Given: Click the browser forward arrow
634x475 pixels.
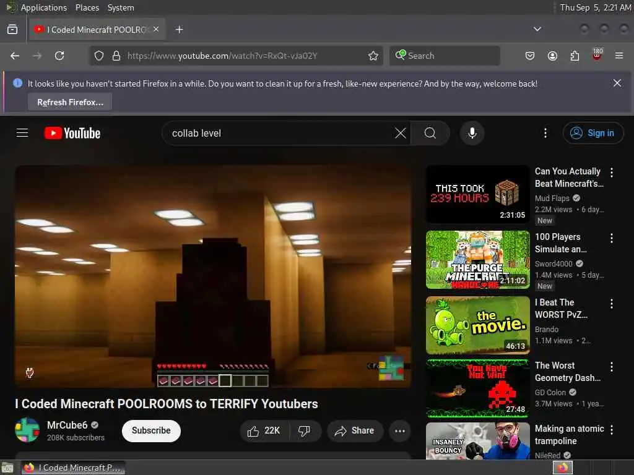Looking at the screenshot, I should click(x=37, y=56).
